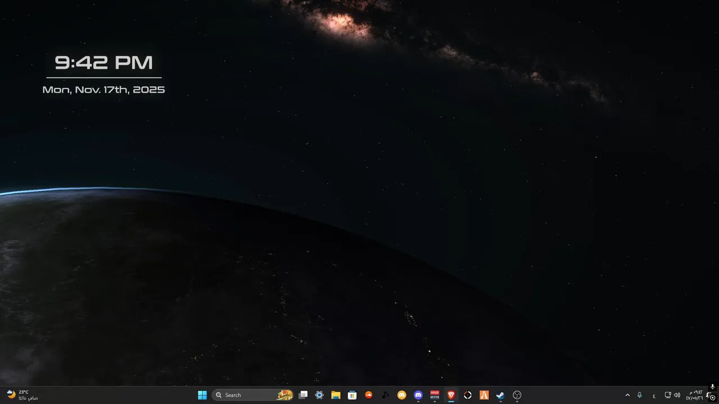Show hidden system tray icons
719x404 pixels.
point(627,395)
